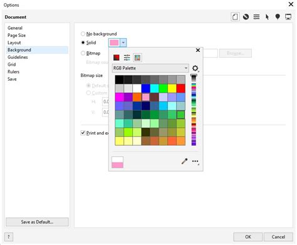
Task: Pick the pure white swatch in the palette
Action: (x=137, y=88)
